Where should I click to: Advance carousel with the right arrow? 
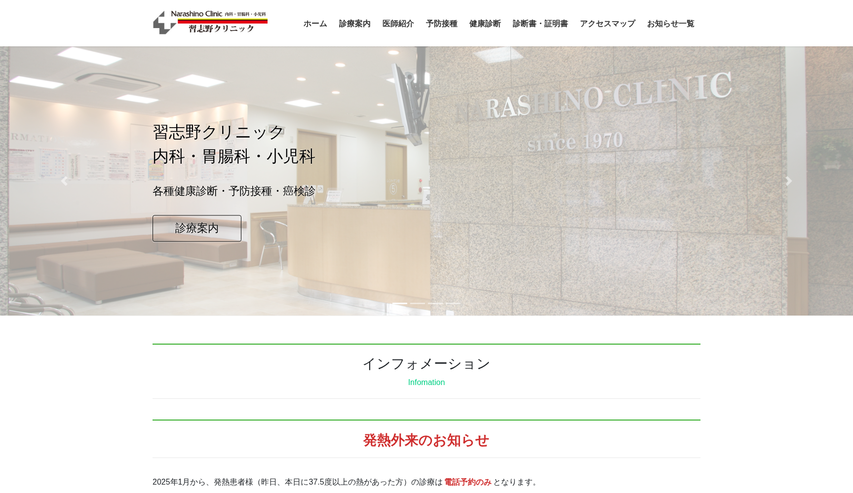pos(789,180)
